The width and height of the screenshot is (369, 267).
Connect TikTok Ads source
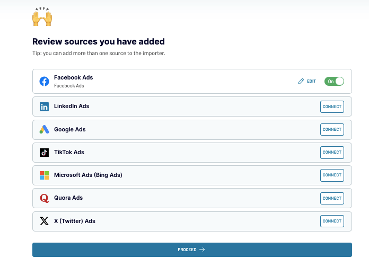(x=332, y=152)
